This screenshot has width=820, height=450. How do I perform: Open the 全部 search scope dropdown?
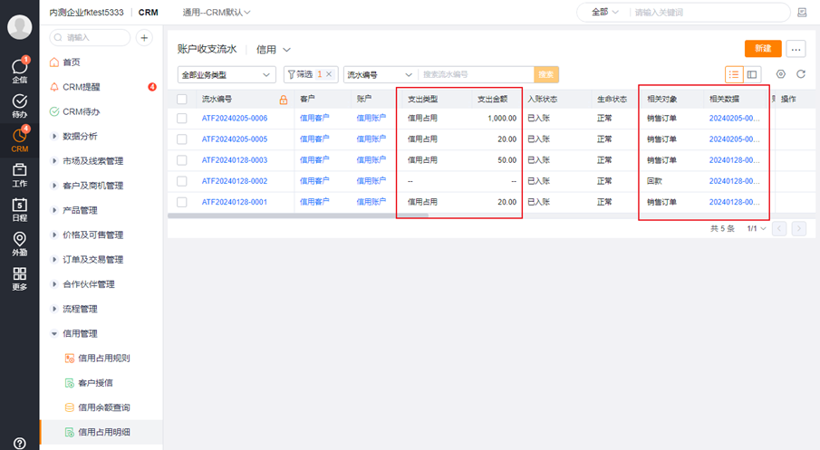[605, 12]
